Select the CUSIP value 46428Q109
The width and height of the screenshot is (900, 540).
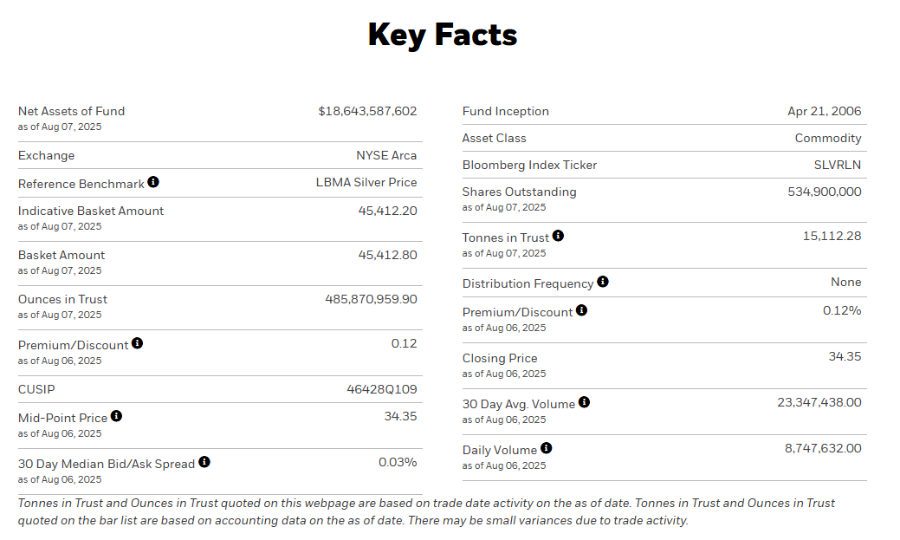pos(382,389)
